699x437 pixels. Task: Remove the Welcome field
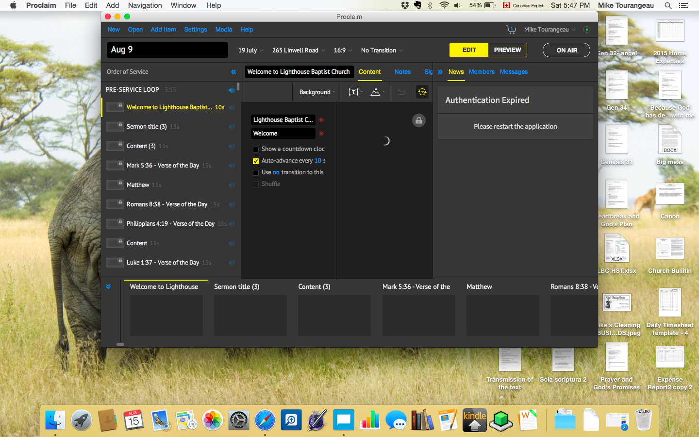(x=321, y=134)
